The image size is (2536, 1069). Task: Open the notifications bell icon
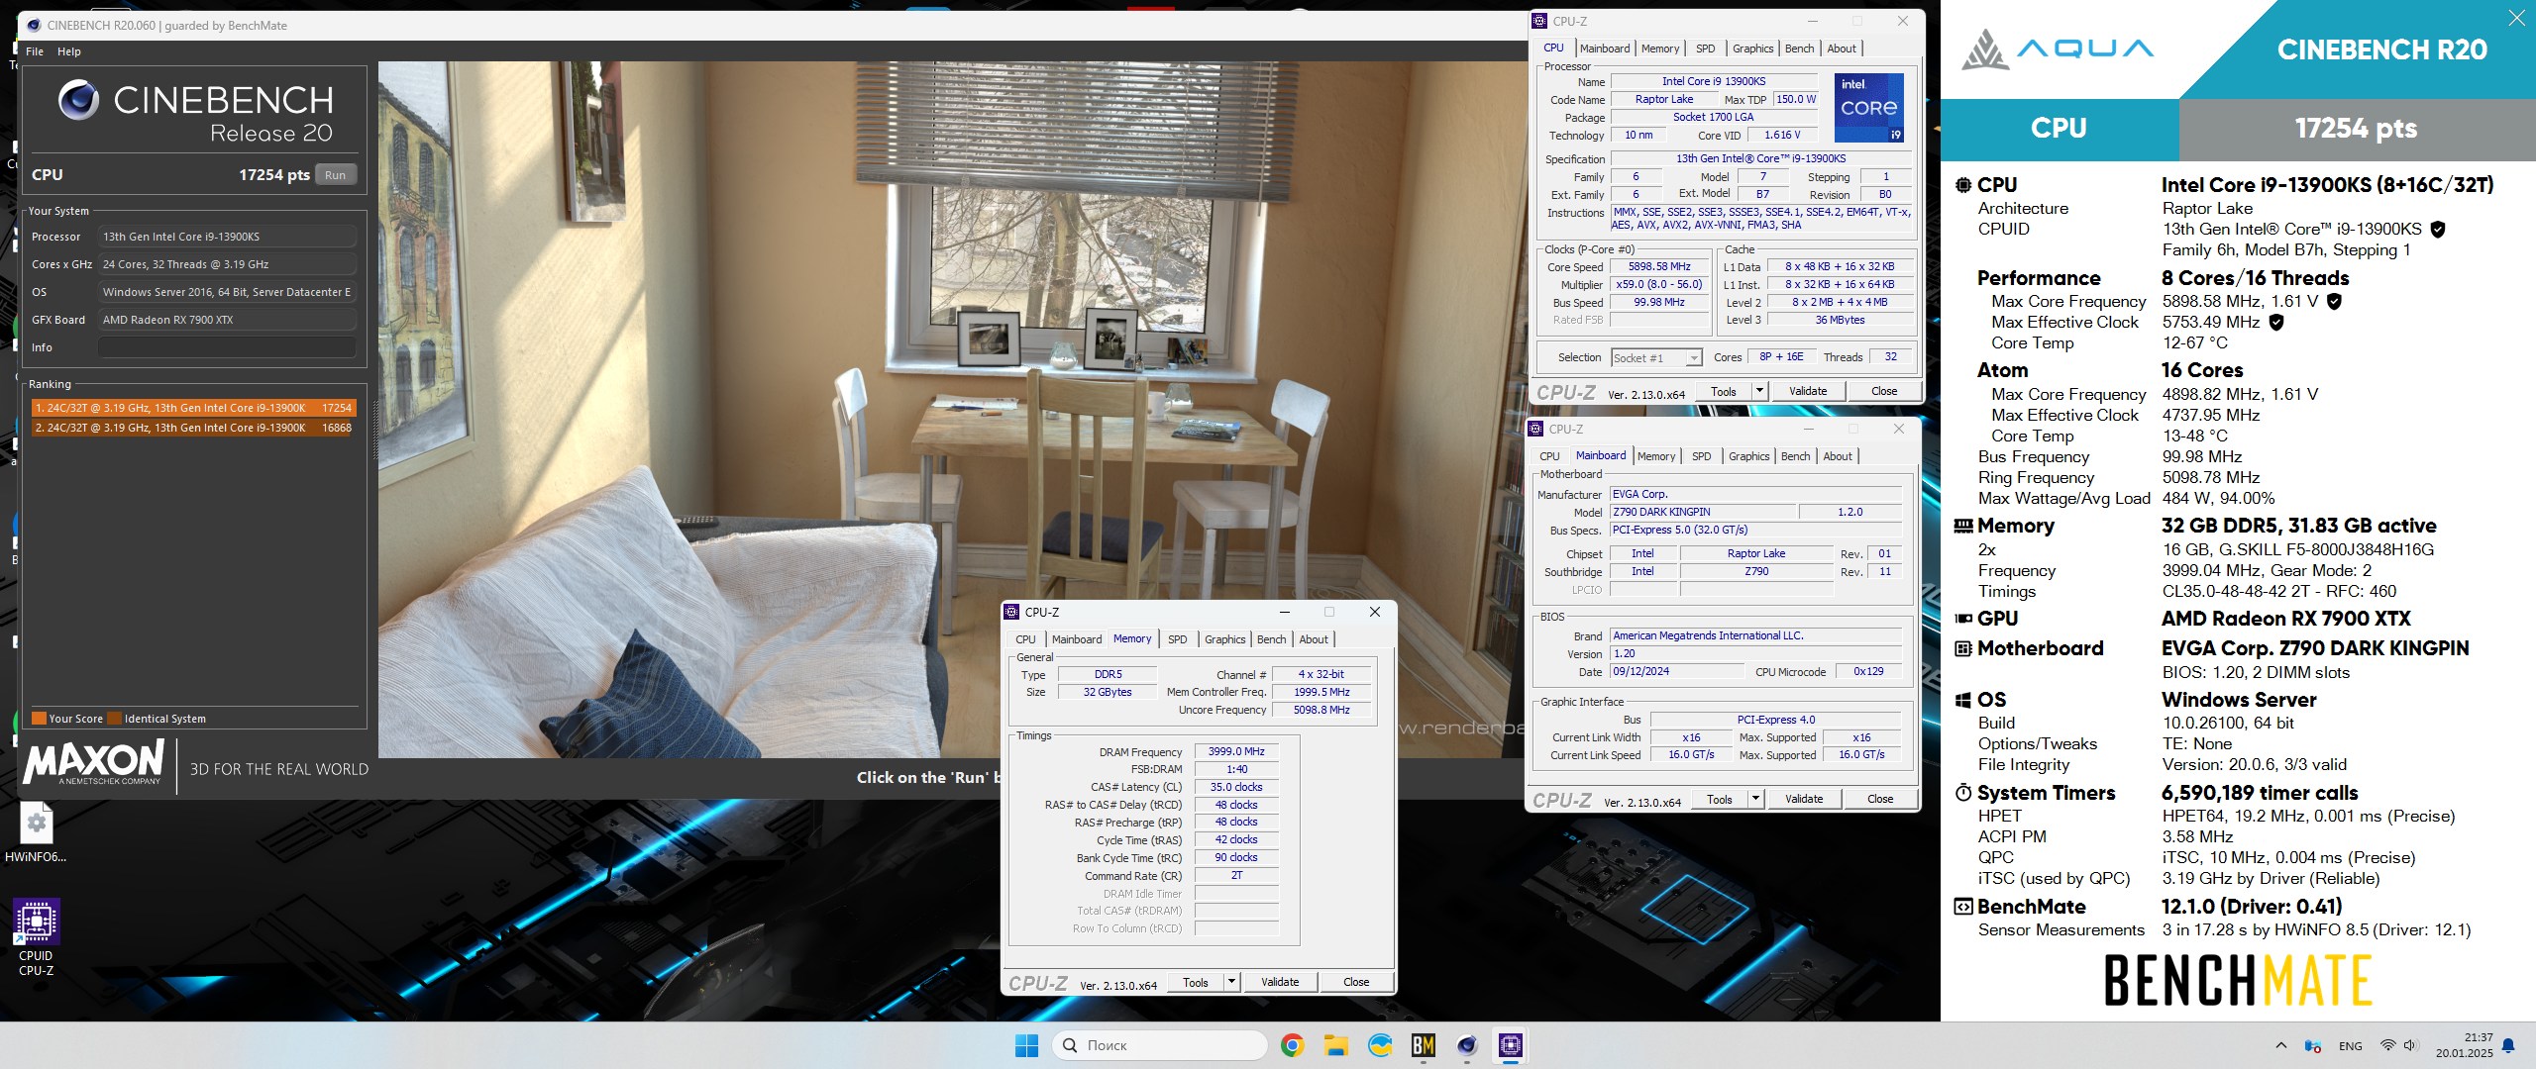pos(2508,1045)
